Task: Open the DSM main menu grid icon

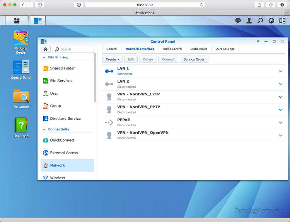Action: click(x=17, y=20)
